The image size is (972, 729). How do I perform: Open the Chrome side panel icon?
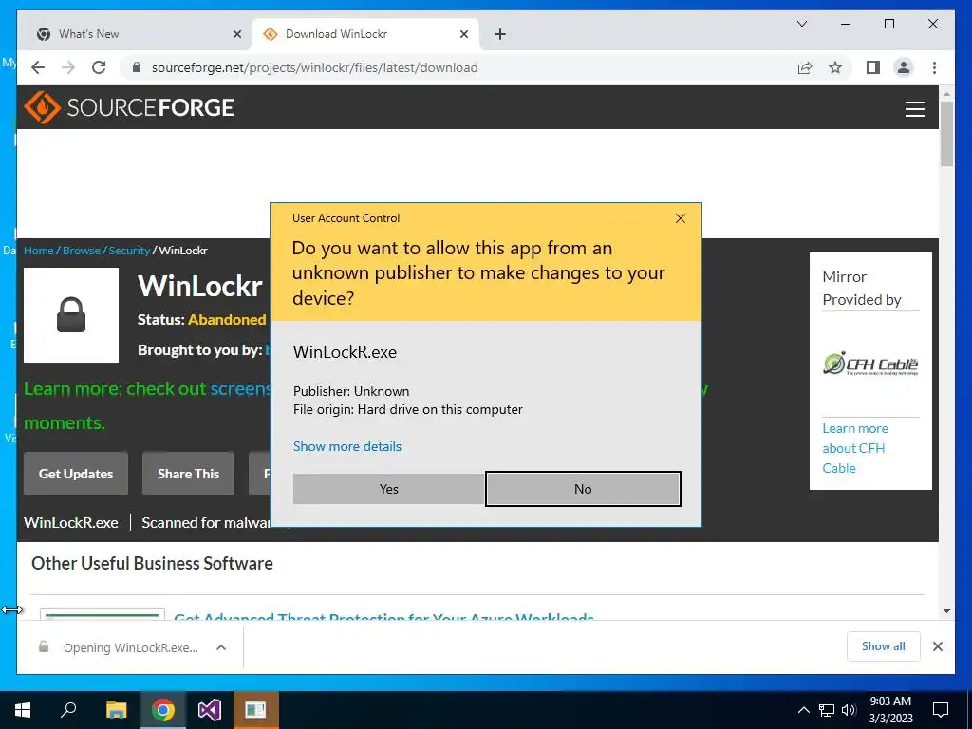[x=873, y=67]
